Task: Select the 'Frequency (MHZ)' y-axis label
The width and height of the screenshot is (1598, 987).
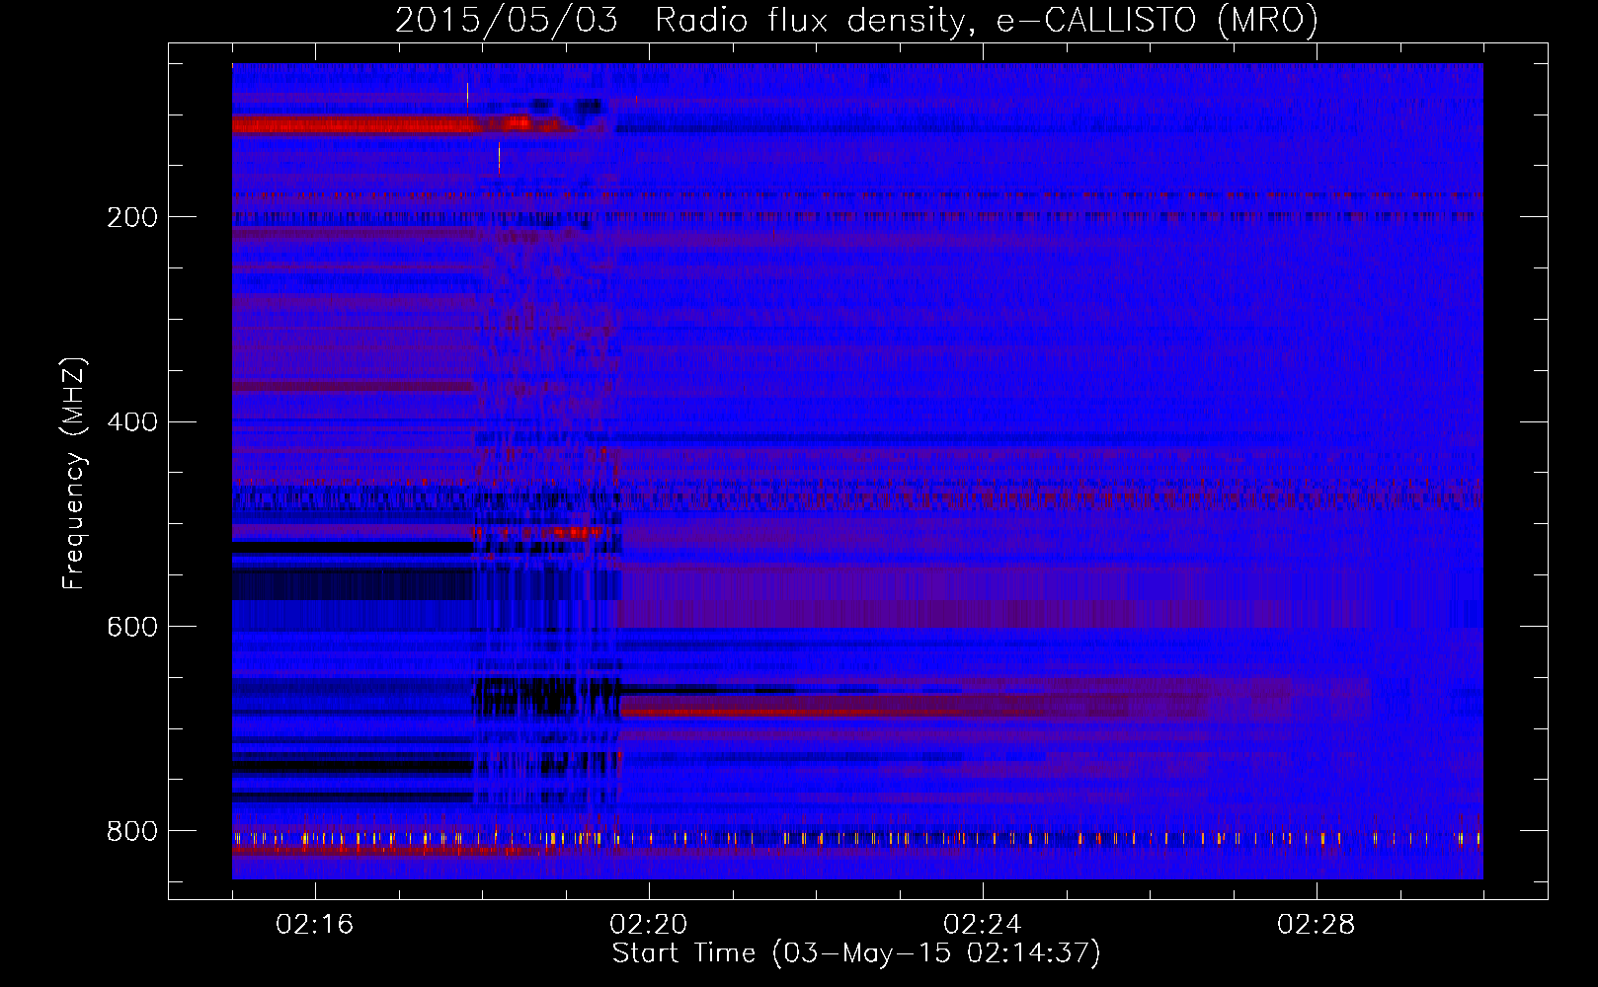Action: pyautogui.click(x=73, y=473)
